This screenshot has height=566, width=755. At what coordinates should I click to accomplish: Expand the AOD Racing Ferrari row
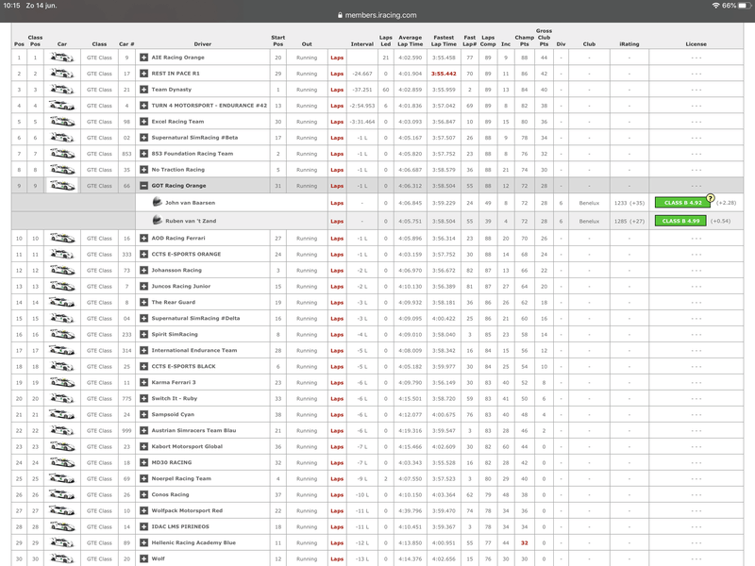[143, 239]
